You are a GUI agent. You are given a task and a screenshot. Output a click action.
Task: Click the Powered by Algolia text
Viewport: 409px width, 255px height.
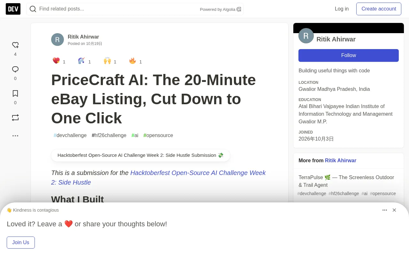(218, 10)
